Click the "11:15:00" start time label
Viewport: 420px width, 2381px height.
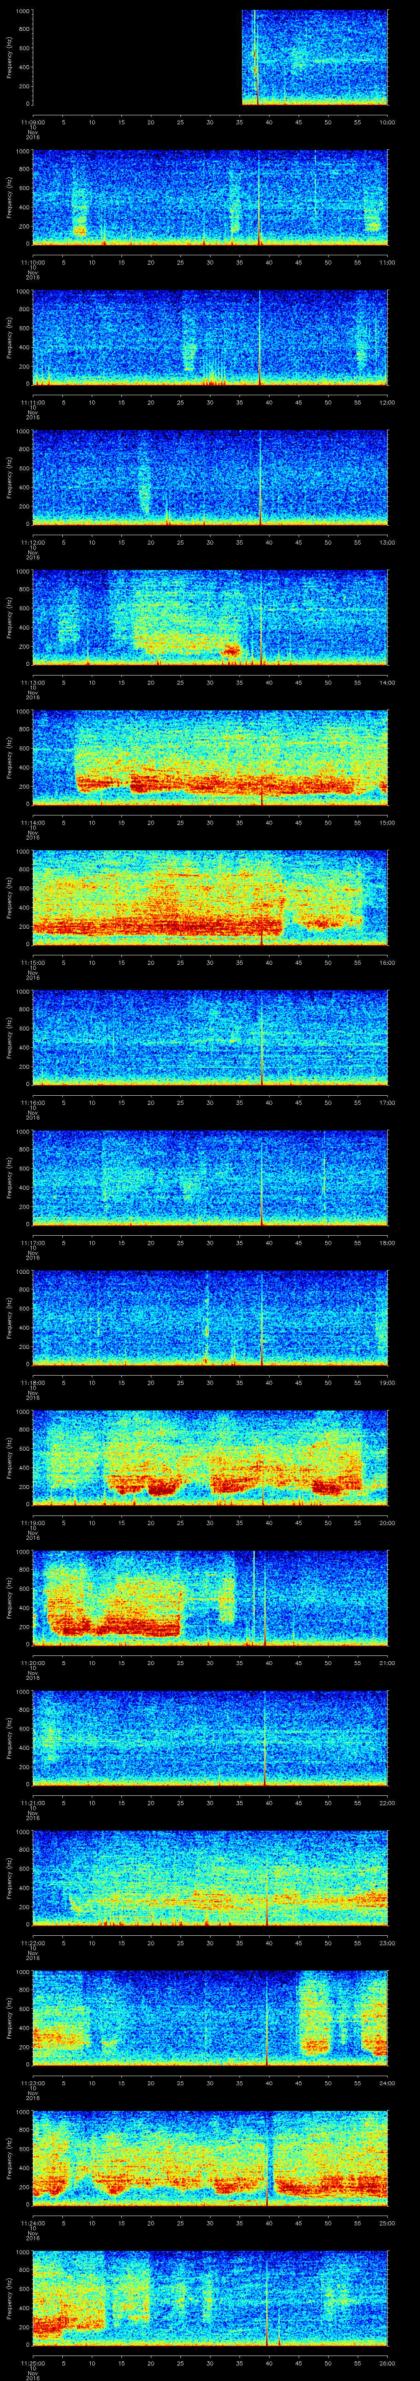(33, 962)
